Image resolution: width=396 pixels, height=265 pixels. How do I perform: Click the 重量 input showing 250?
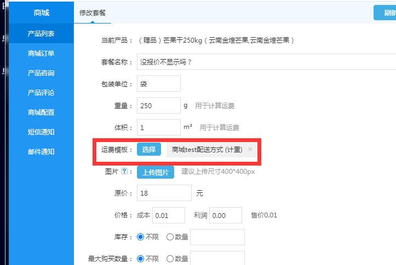(158, 105)
